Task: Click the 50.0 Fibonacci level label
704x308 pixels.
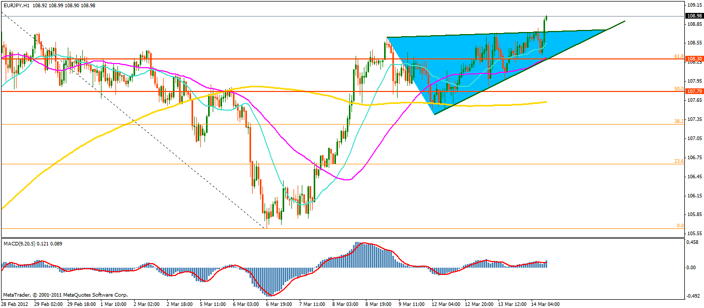Action: [679, 88]
